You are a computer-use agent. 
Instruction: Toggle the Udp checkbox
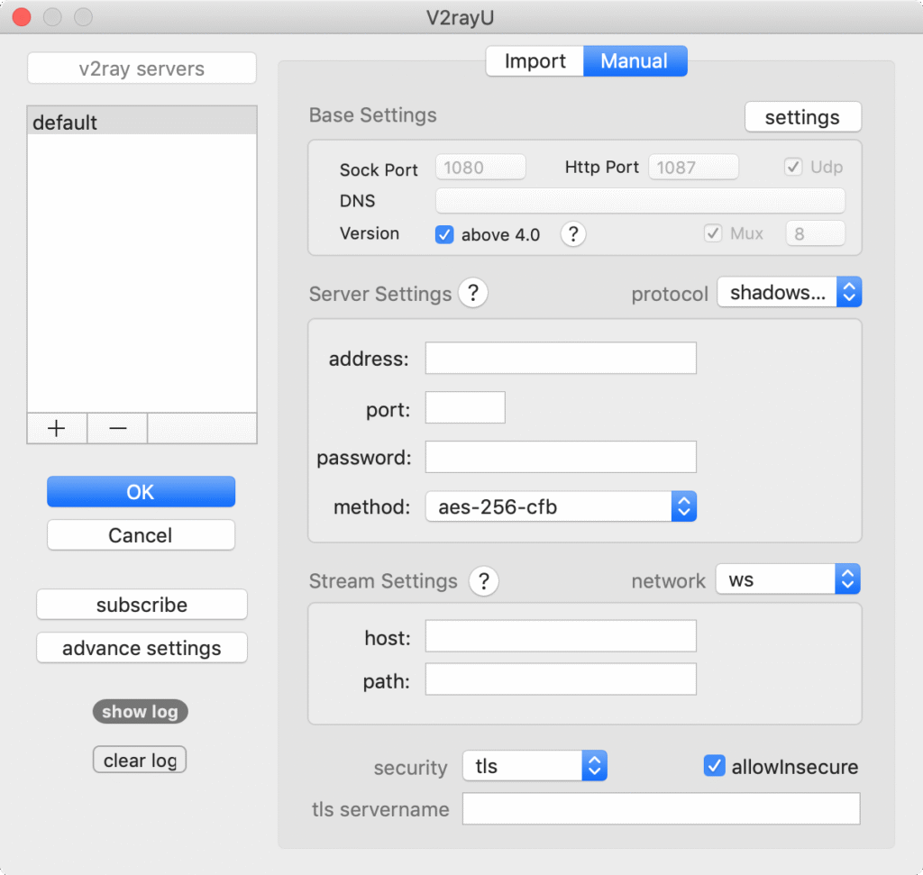[x=793, y=168]
